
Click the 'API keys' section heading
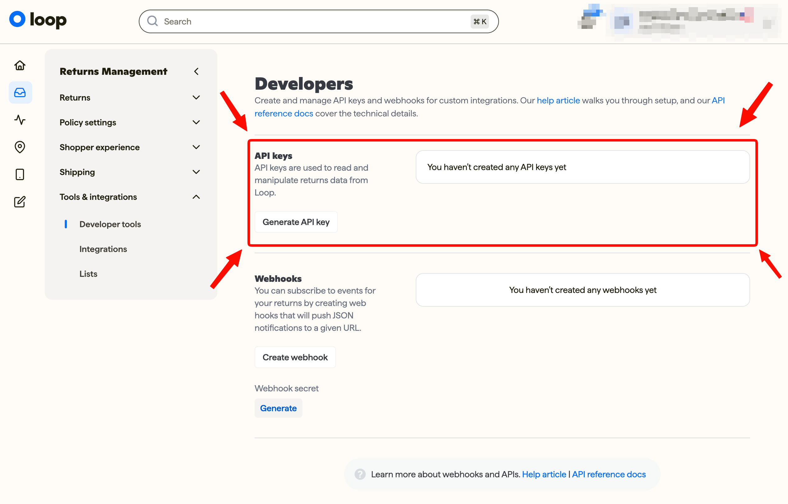click(x=273, y=156)
